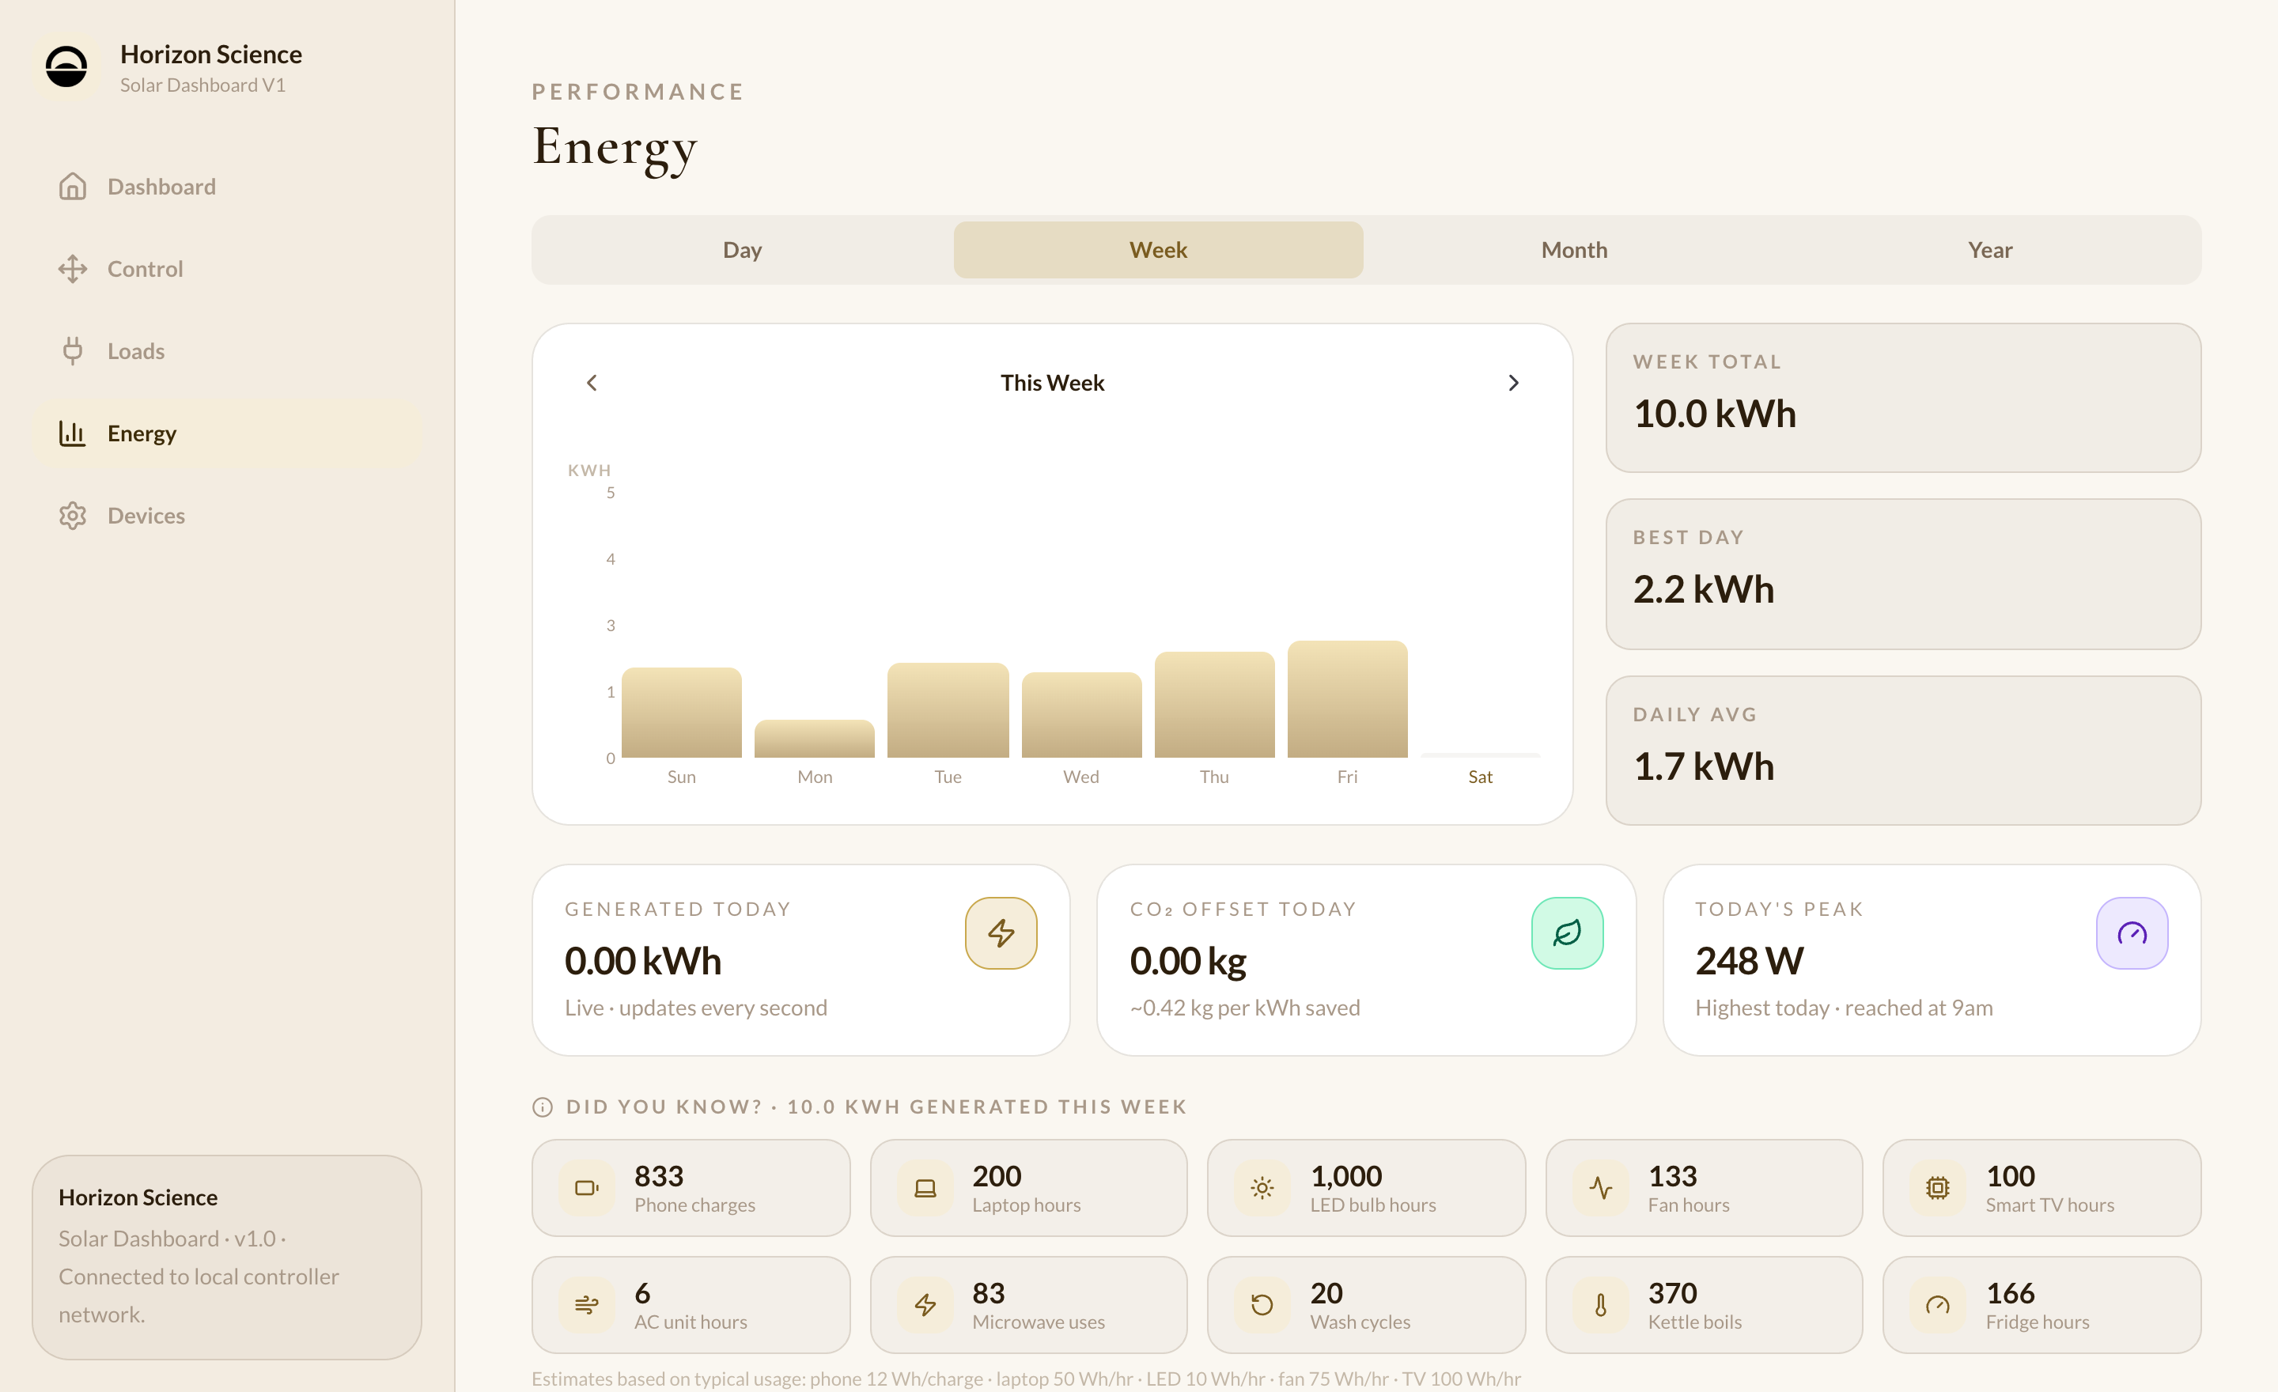
Task: Click the This Week chart title
Action: point(1052,383)
